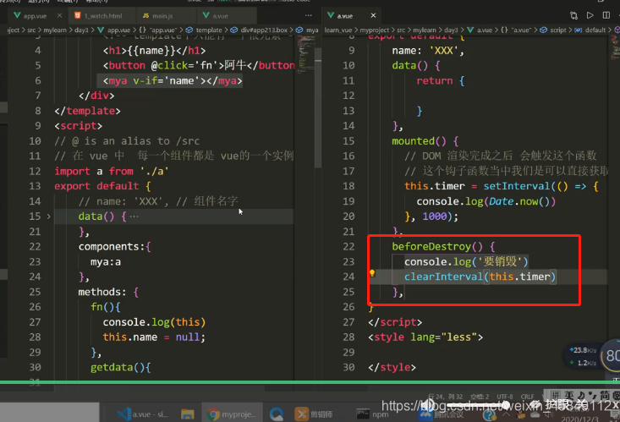Click the 空格: 2 indentation status item
The width and height of the screenshot is (620, 422).
pyautogui.click(x=480, y=397)
